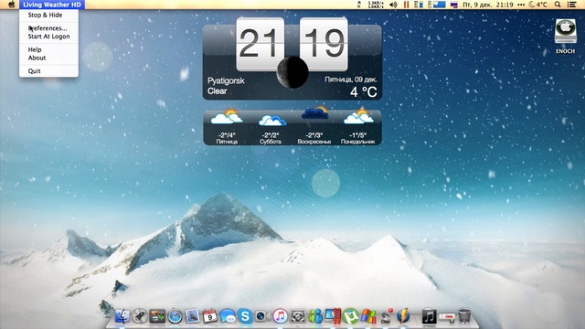
Task: Open Calendar showing 9 in dock
Action: [209, 316]
